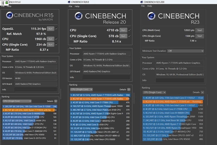Screen dimensions: 217x145
Task: Open the Minimum Test Duration dropdown
Action: (x=185, y=51)
